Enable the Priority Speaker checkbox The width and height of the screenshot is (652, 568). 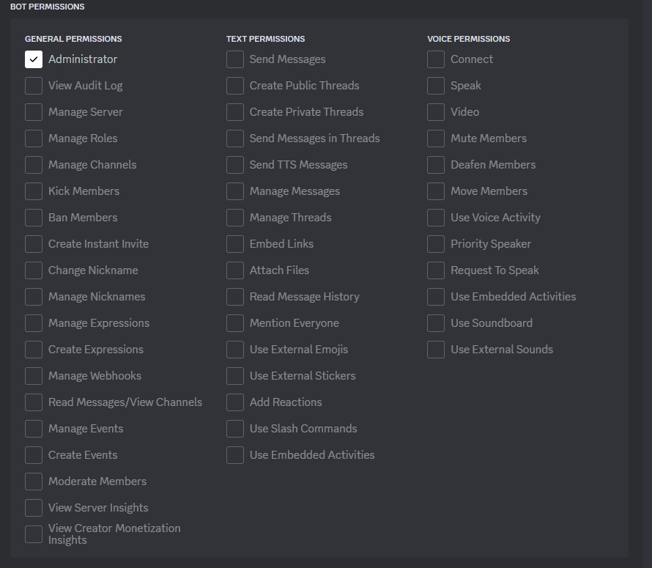pyautogui.click(x=436, y=244)
